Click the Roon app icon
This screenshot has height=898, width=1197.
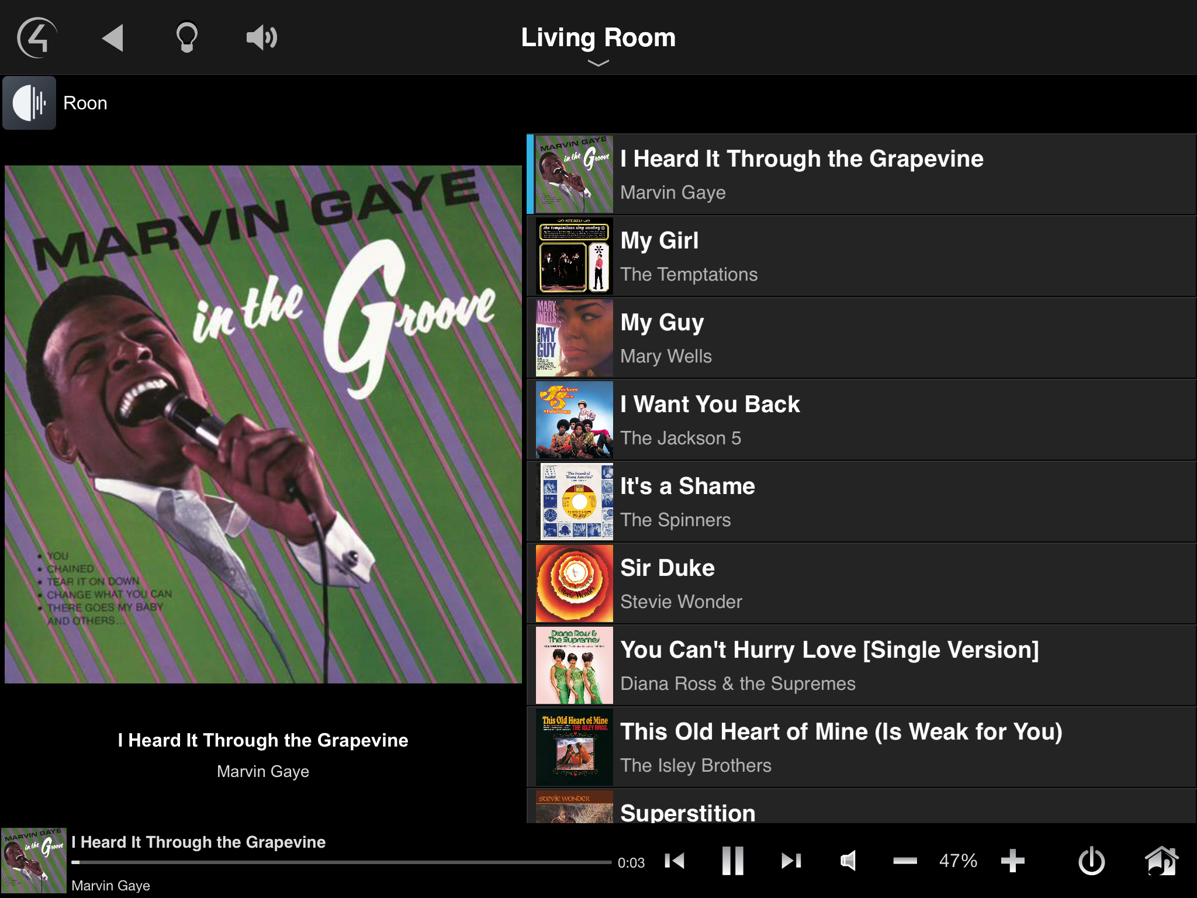tap(29, 103)
